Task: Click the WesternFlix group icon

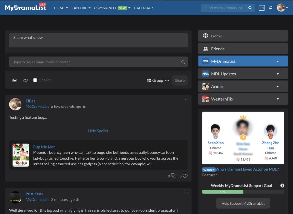Action: click(x=205, y=99)
